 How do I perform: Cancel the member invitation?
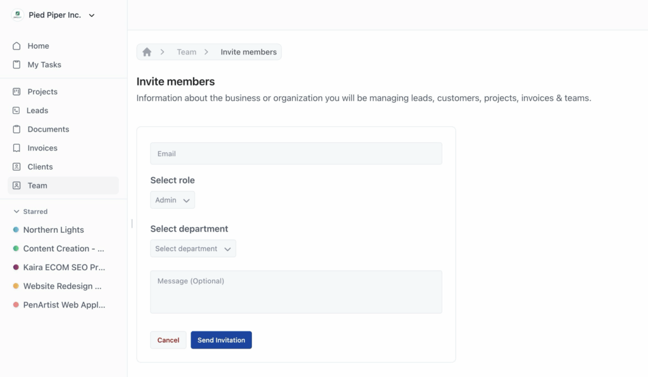(x=168, y=340)
